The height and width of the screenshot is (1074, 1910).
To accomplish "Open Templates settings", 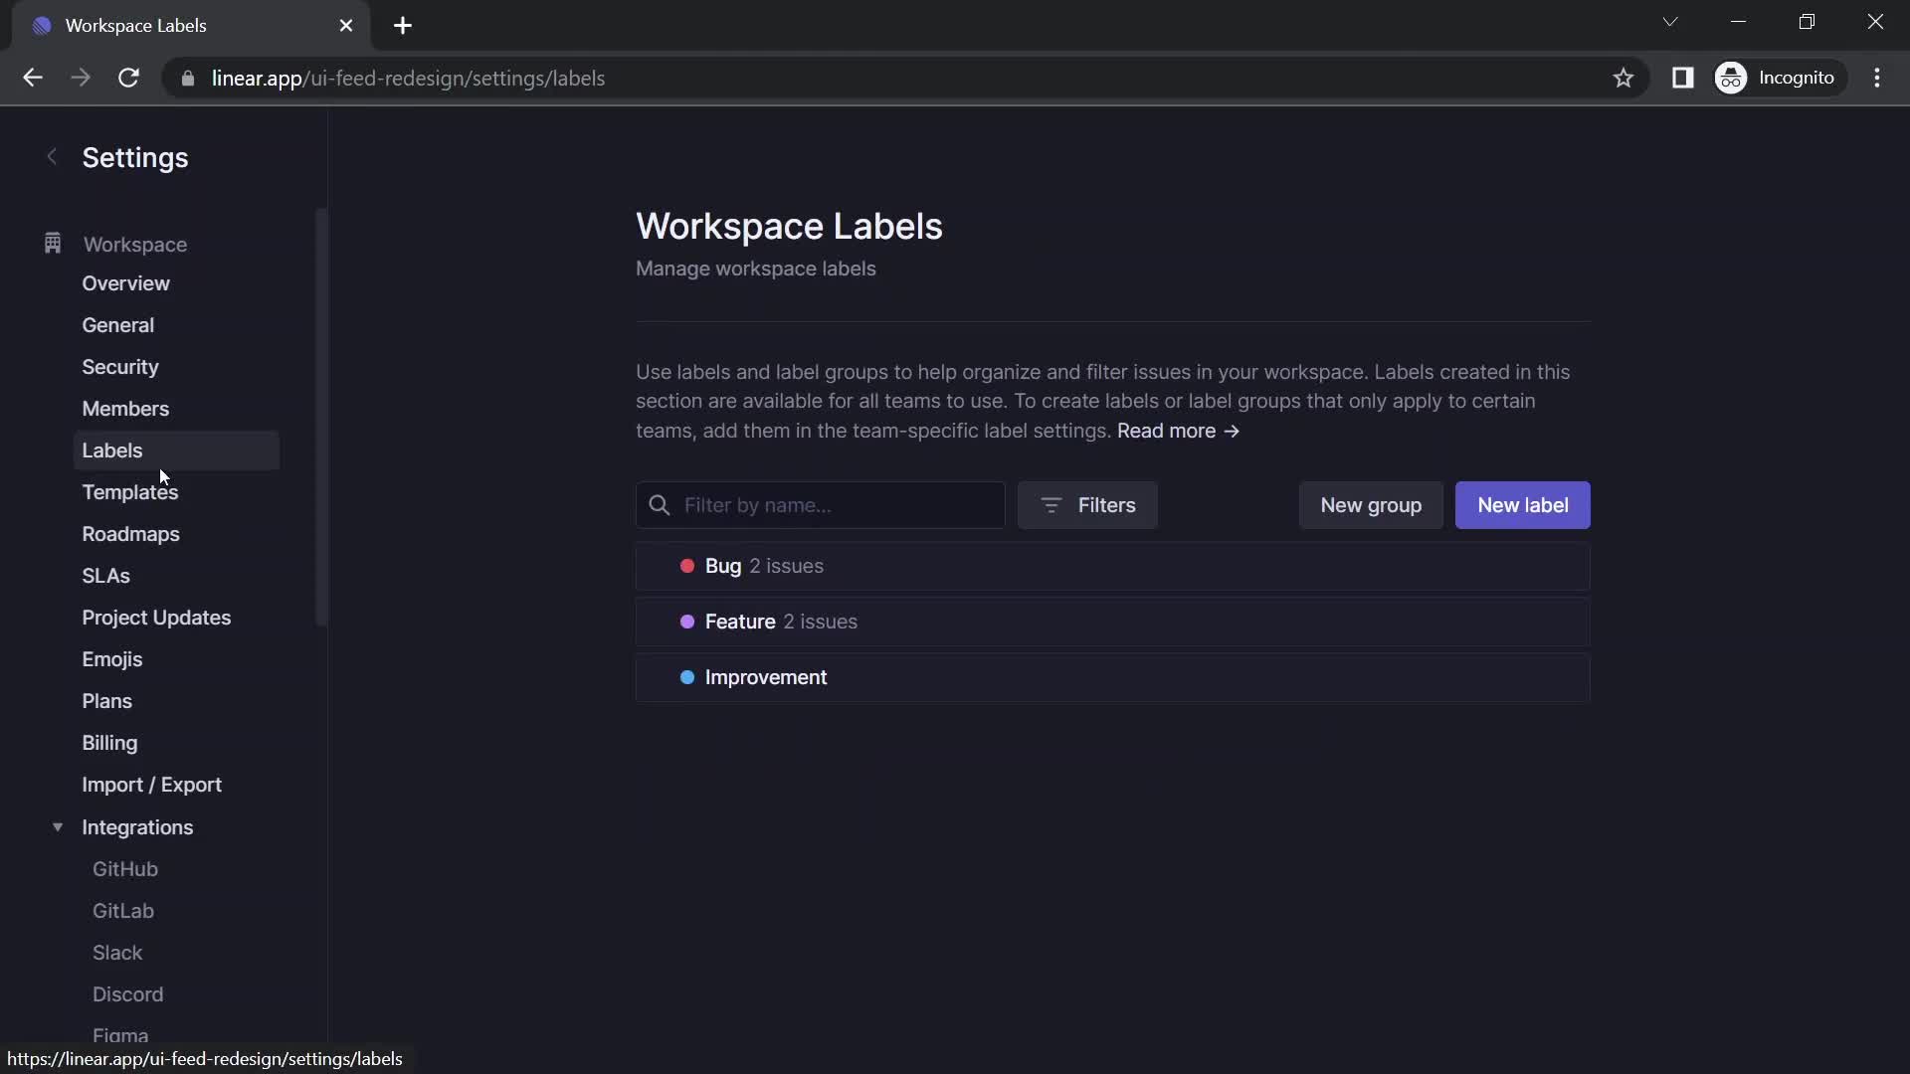I will (x=130, y=492).
